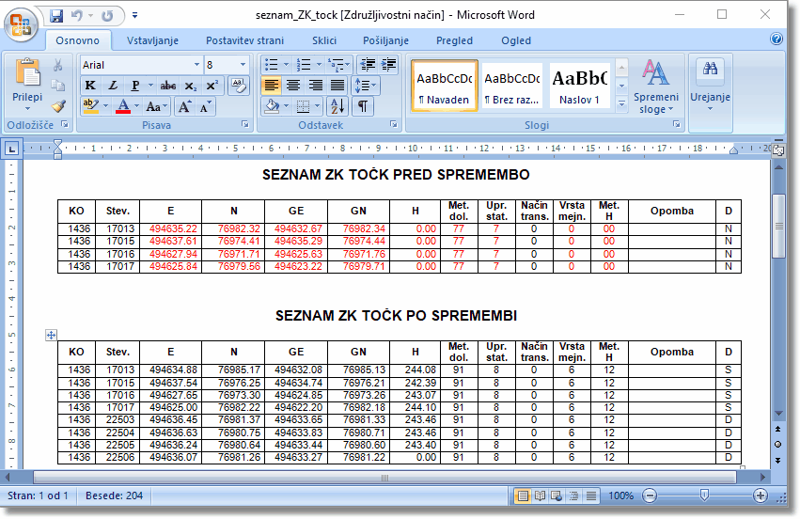Click the zoom slider handle
Viewport: 800px width, 519px height.
tap(705, 495)
